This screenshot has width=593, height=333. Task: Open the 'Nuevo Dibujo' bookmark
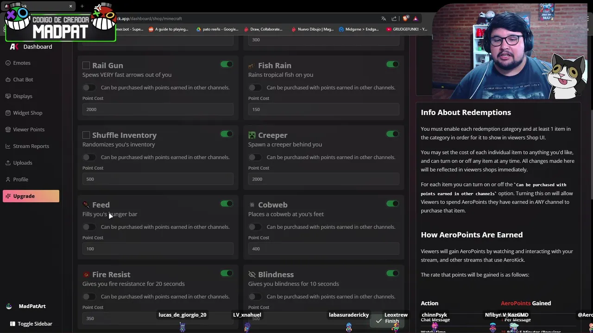pyautogui.click(x=312, y=29)
